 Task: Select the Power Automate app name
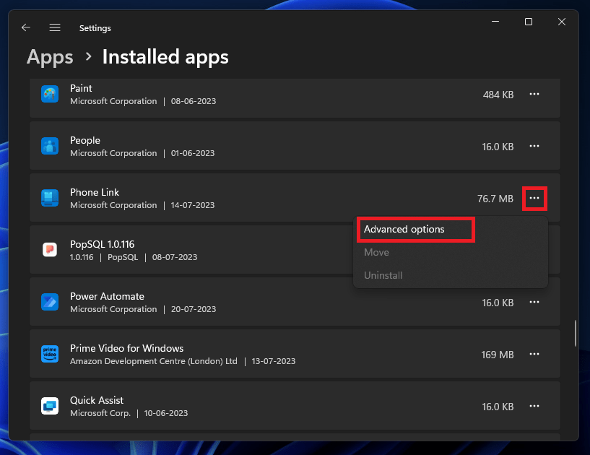click(107, 296)
